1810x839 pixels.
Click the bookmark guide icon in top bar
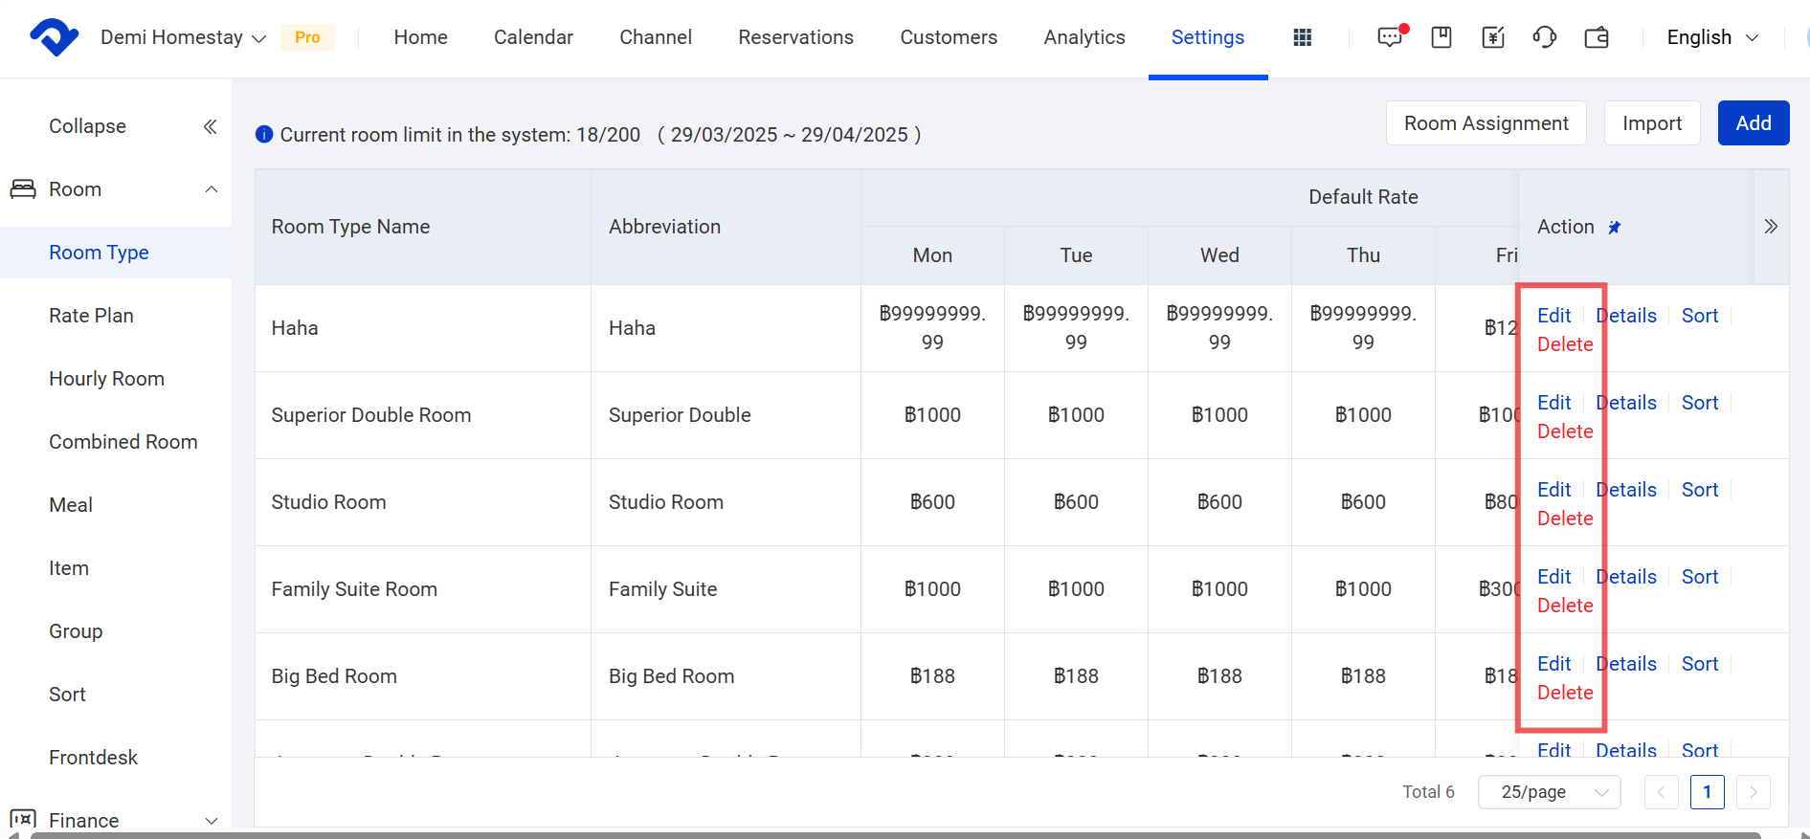[x=1441, y=37]
